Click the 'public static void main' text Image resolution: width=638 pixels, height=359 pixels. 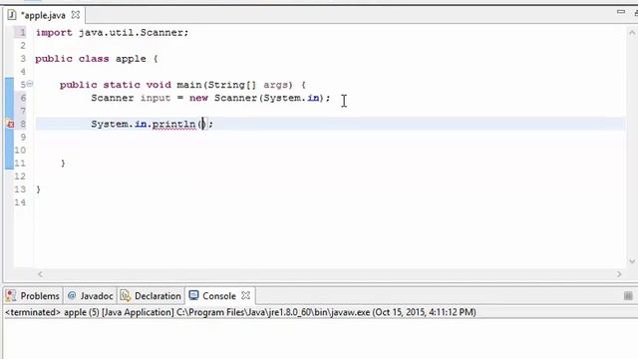point(131,85)
